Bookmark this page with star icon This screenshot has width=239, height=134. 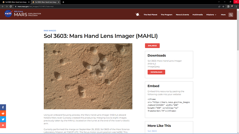pos(223,7)
